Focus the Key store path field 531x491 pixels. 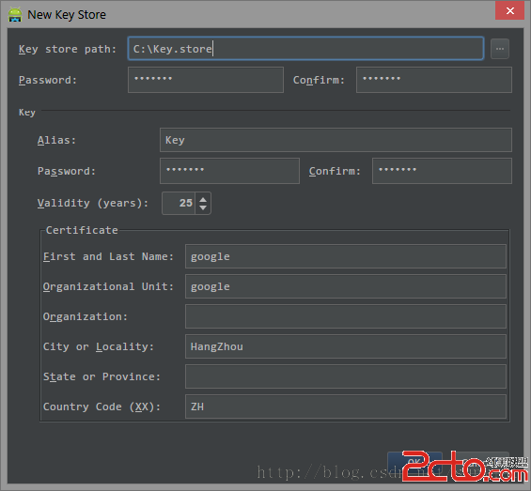click(x=305, y=49)
